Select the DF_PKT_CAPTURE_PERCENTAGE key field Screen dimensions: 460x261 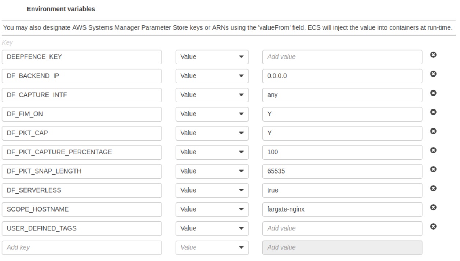coord(82,152)
